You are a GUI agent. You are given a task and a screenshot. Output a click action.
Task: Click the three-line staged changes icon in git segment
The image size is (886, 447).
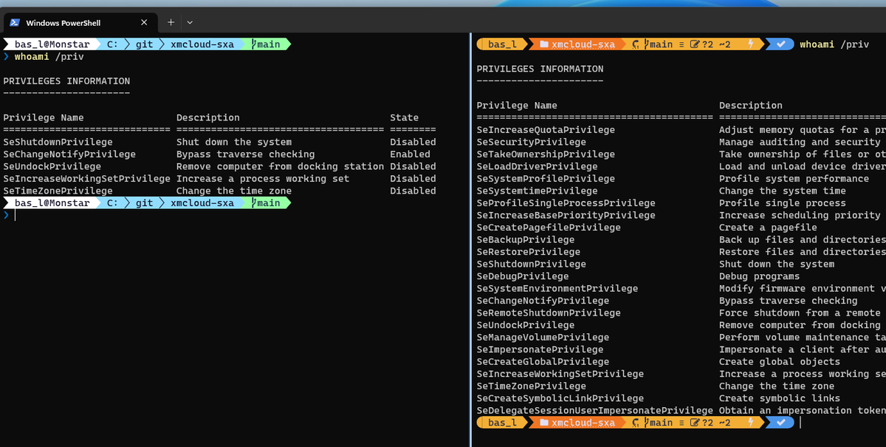(681, 44)
